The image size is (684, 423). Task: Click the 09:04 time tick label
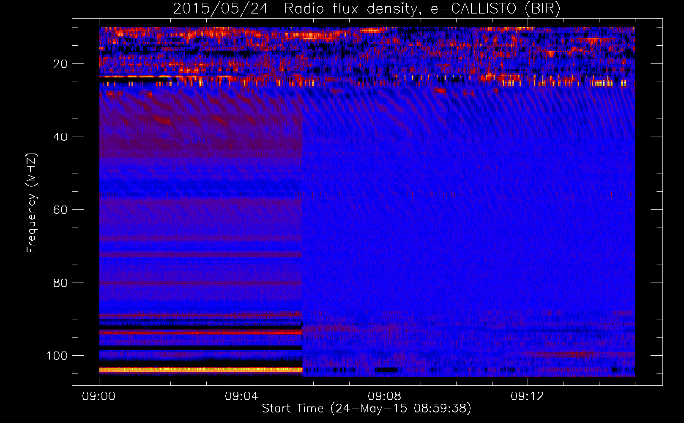pos(241,396)
